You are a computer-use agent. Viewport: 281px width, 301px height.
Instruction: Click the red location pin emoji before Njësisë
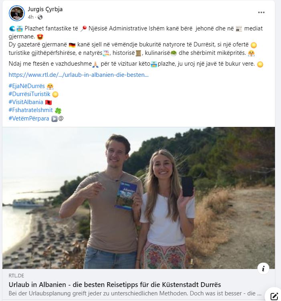click(83, 28)
